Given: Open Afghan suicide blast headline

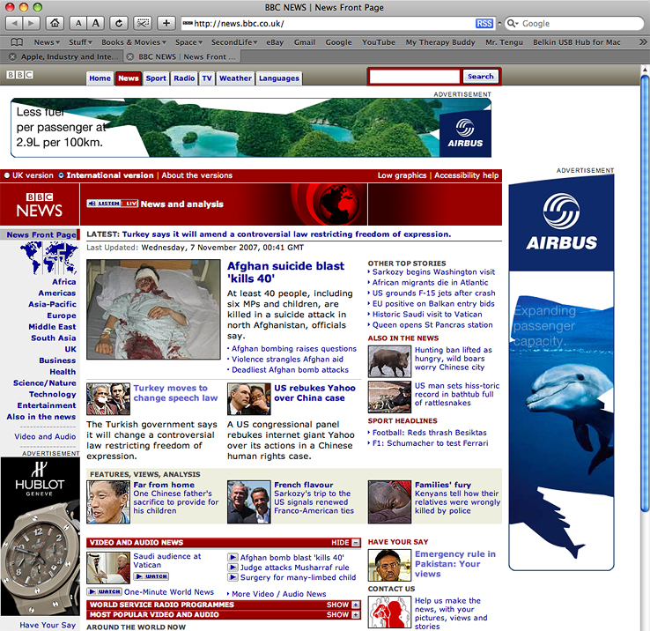Looking at the screenshot, I should click(x=285, y=271).
